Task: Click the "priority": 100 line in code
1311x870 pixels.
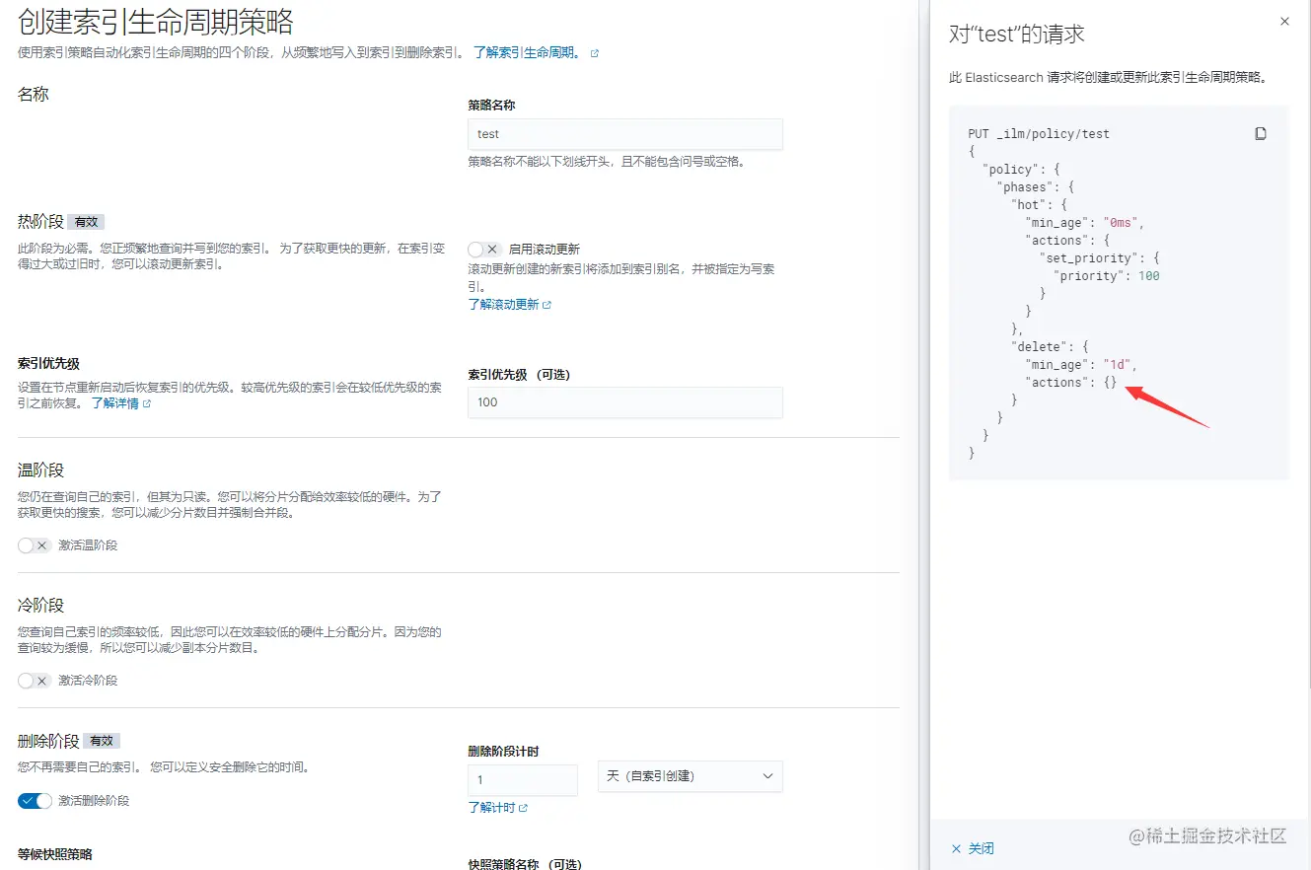Action: click(x=1106, y=276)
